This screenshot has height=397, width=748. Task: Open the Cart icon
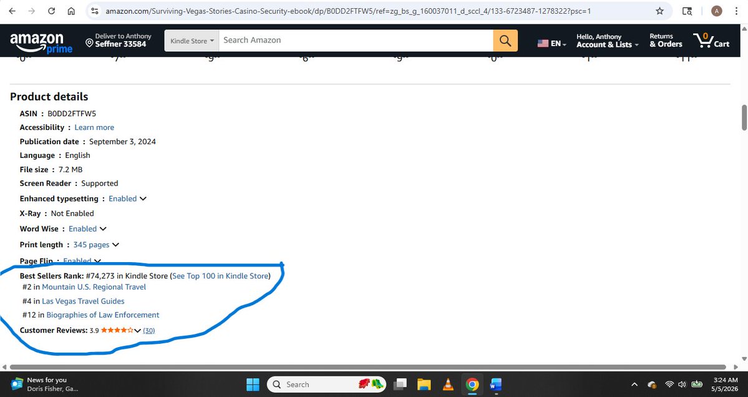(711, 41)
